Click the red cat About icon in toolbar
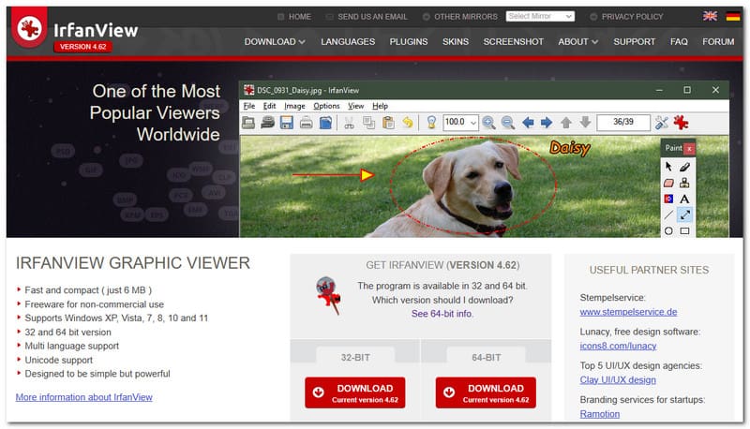The width and height of the screenshot is (750, 429). point(682,123)
